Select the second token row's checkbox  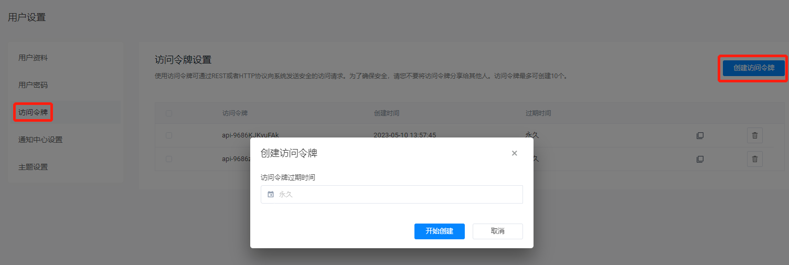(168, 159)
